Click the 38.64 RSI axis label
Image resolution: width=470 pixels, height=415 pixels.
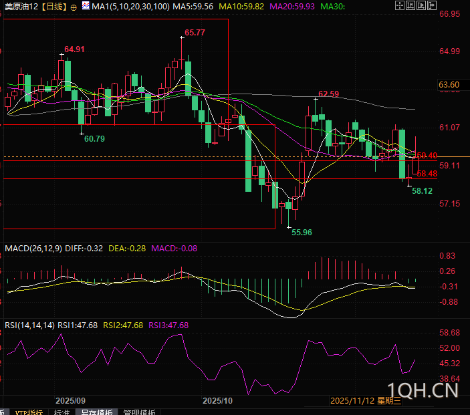[x=449, y=379]
